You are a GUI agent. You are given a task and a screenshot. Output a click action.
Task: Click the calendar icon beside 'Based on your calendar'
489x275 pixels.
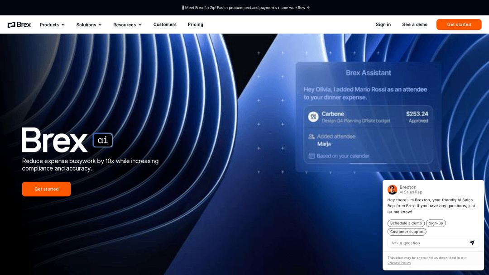click(x=311, y=156)
